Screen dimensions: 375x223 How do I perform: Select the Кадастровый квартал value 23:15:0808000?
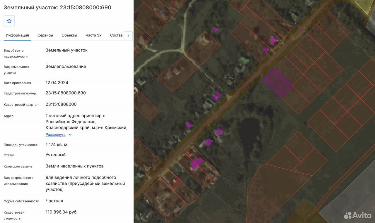click(x=61, y=104)
